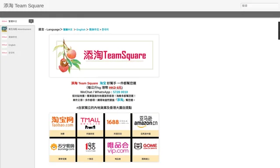This screenshot has width=280, height=168.
Task: Click the red 添淘 Team Square heading link
Action: point(84,83)
